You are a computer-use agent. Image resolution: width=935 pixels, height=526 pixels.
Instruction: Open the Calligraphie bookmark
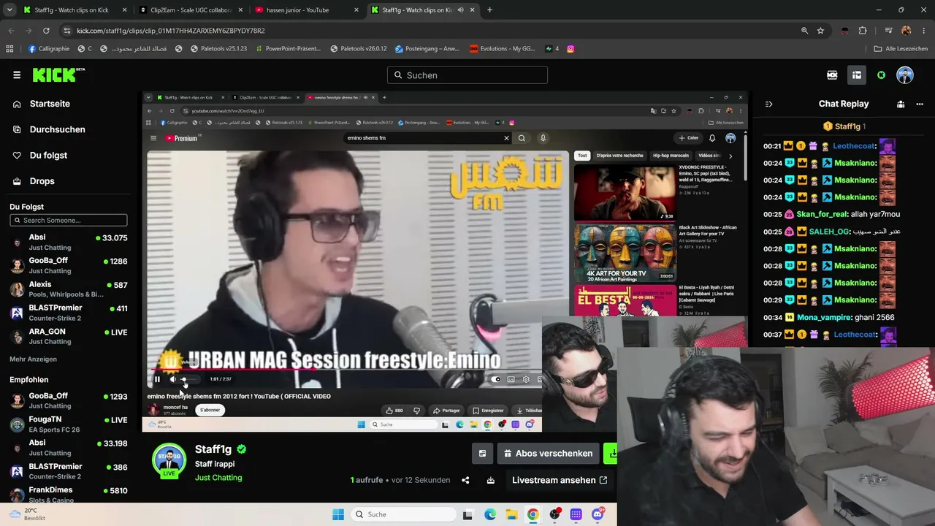point(48,49)
